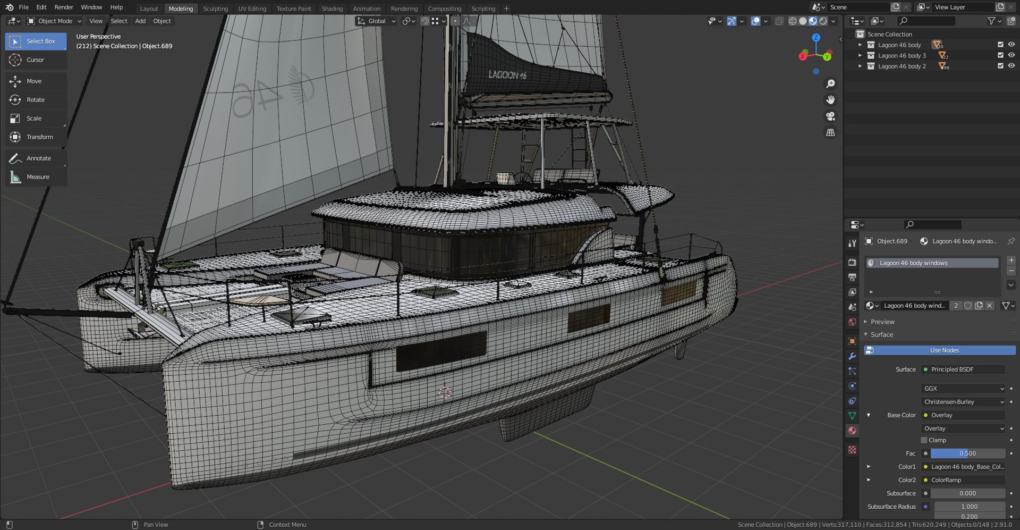The height and width of the screenshot is (530, 1020).
Task: Open the Tool properties tab
Action: click(852, 243)
